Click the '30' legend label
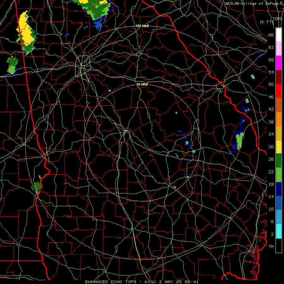This screenshot has width=284, height=284. pos(271,147)
